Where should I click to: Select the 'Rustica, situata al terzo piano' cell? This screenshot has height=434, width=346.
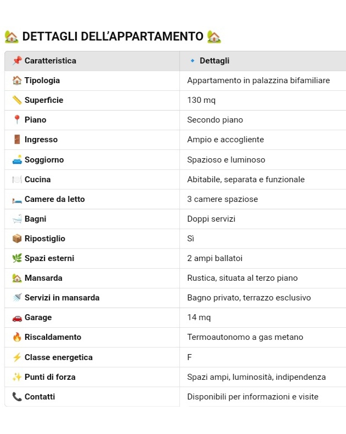[x=263, y=278]
